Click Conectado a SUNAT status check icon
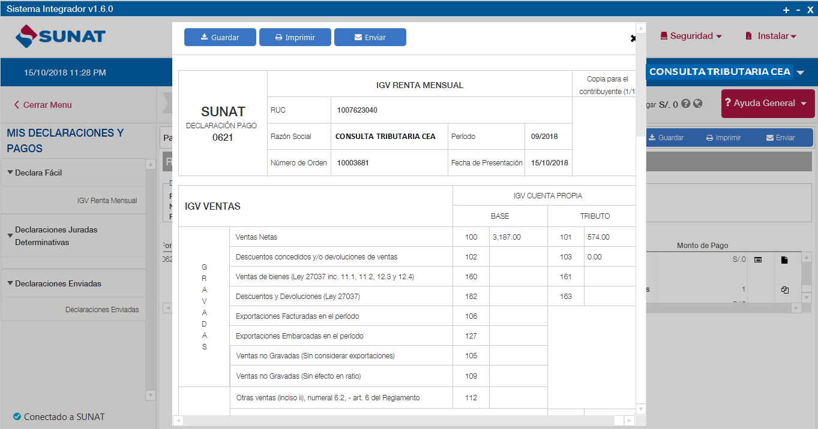This screenshot has height=429, width=818. [x=17, y=417]
